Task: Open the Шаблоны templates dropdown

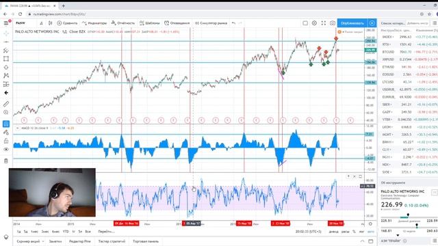Action: (x=150, y=23)
